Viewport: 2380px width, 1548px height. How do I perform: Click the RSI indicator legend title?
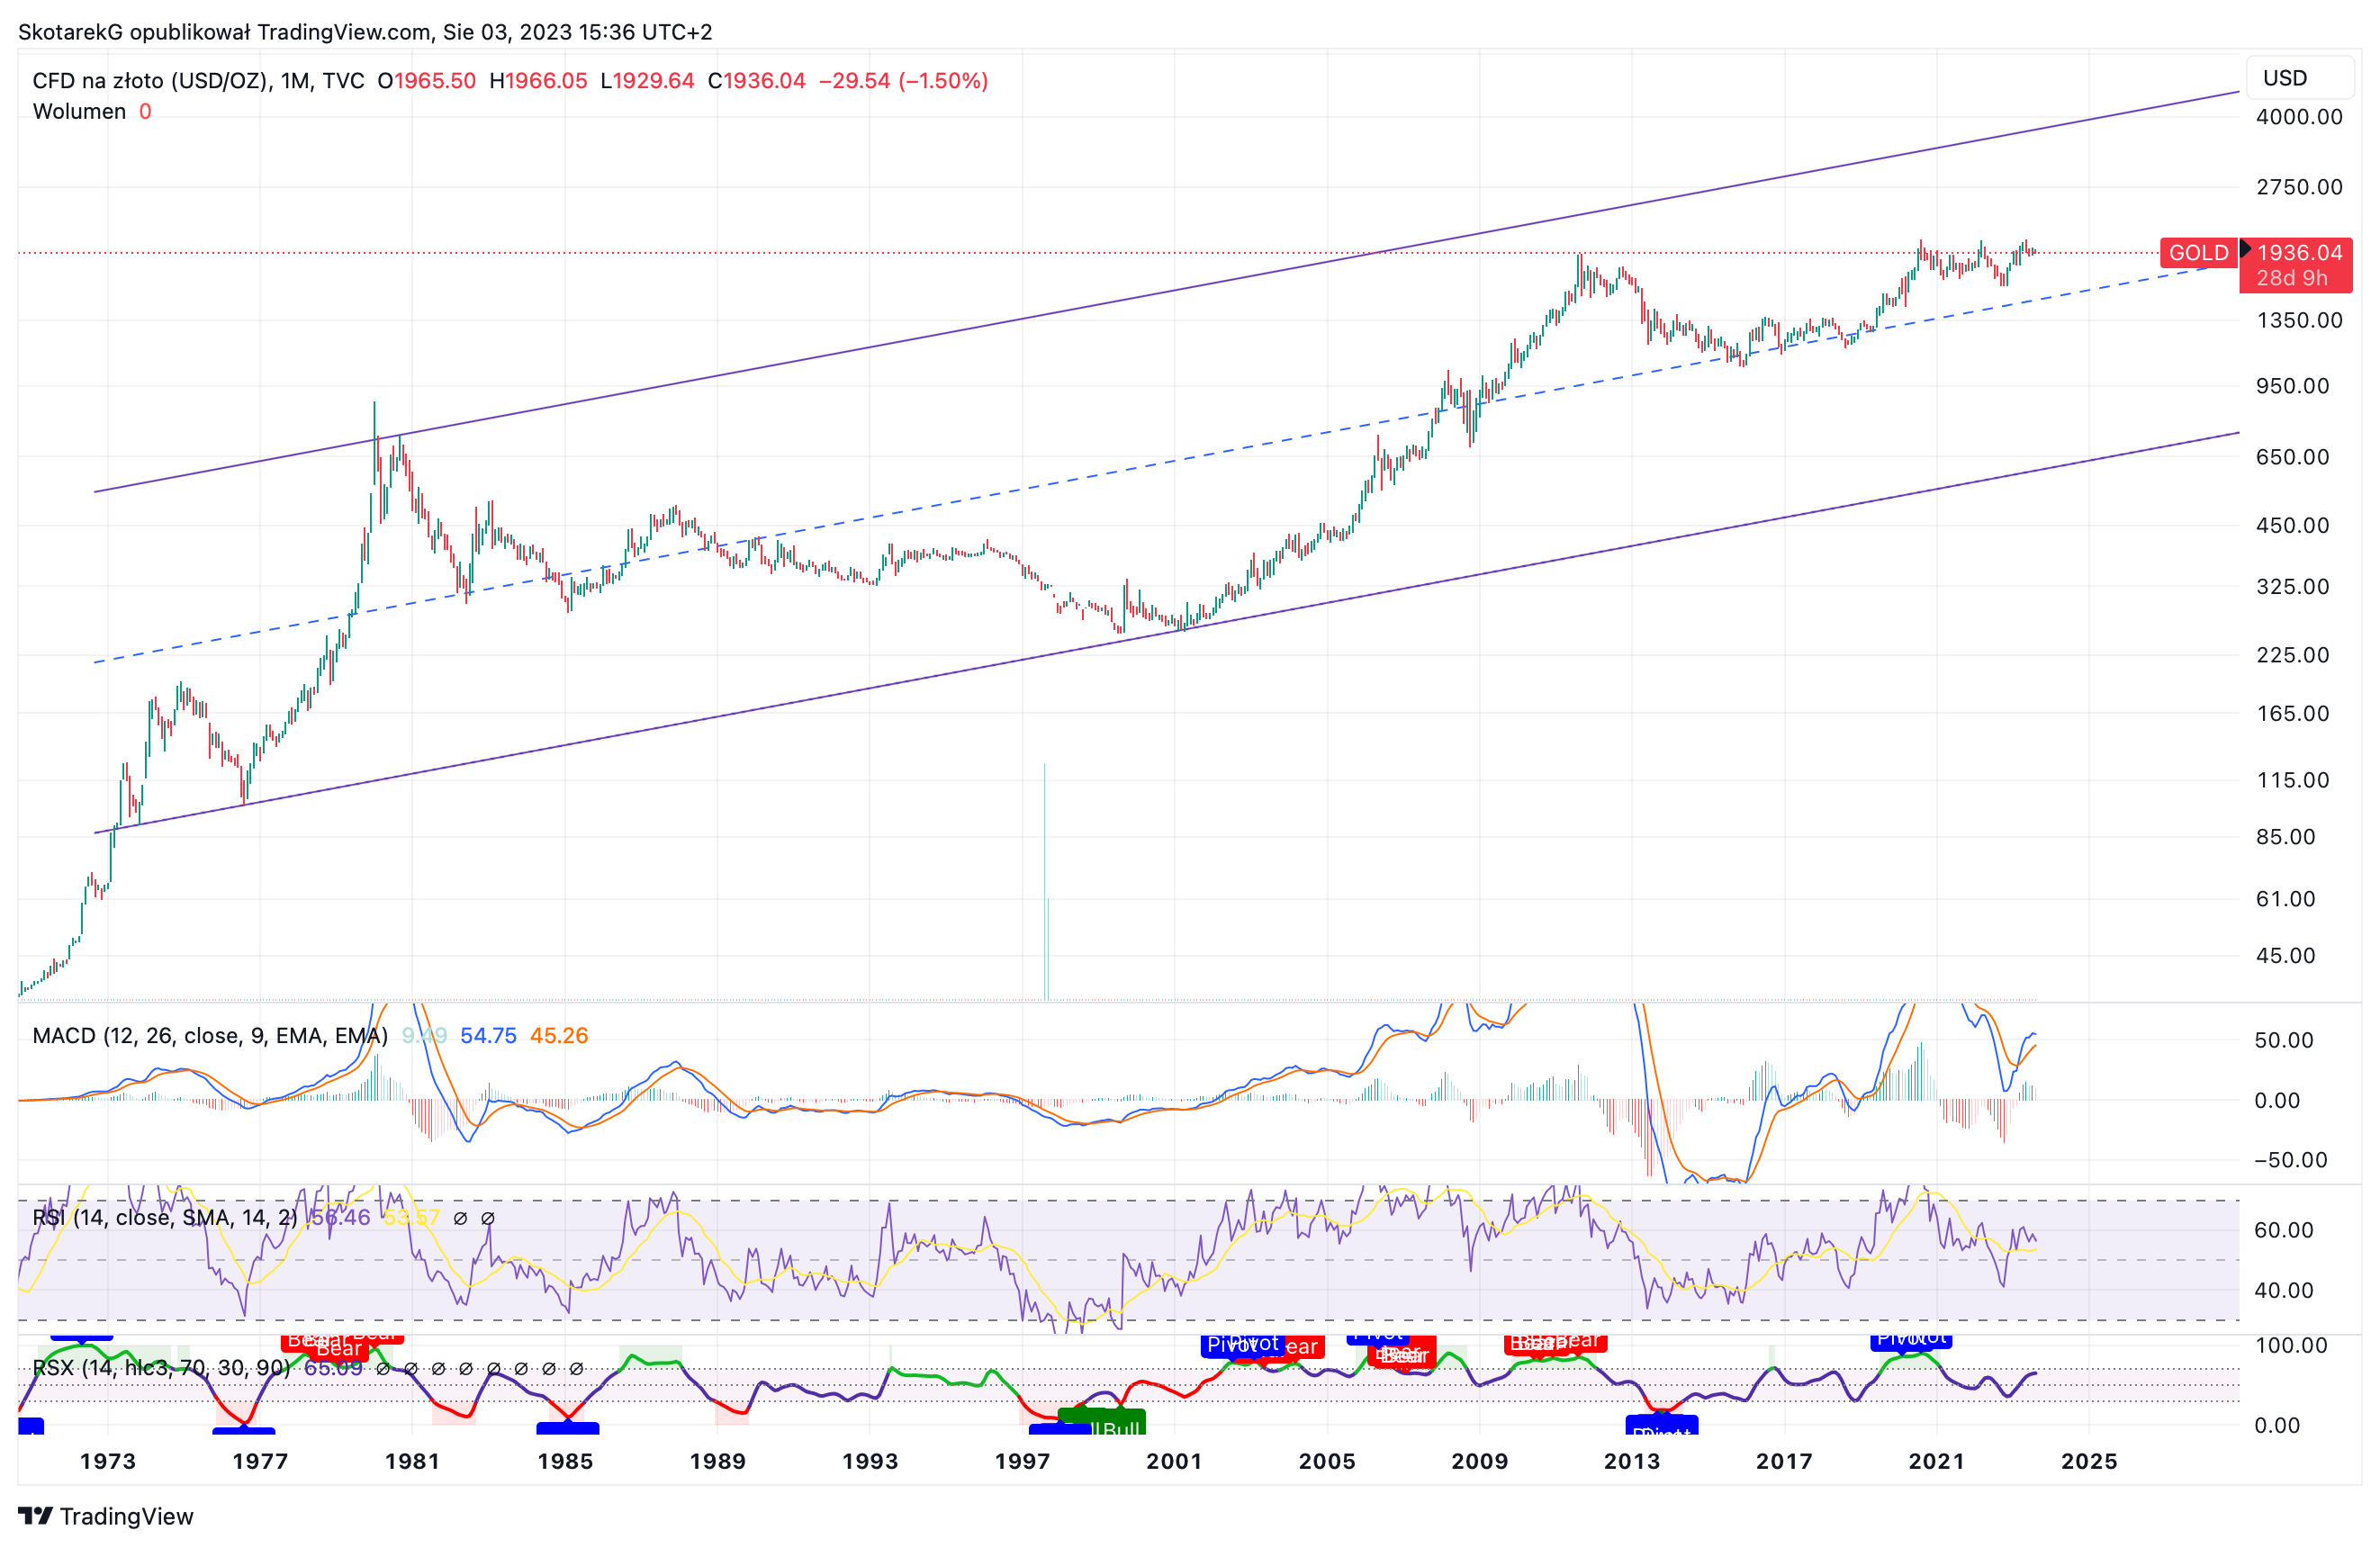(x=165, y=1218)
